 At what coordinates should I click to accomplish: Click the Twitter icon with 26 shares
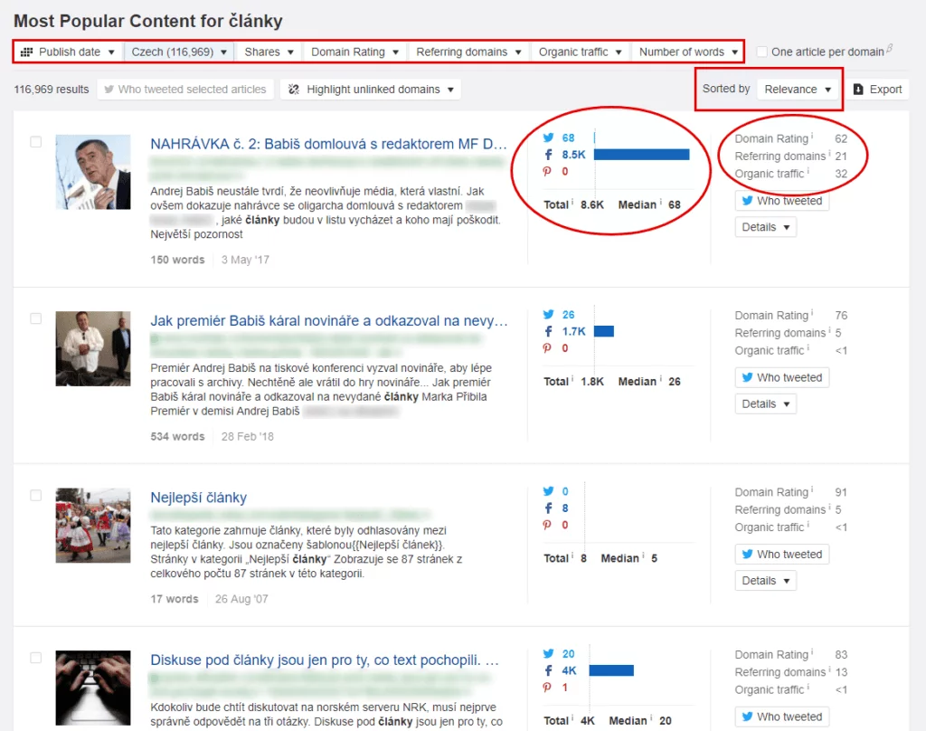(x=548, y=314)
